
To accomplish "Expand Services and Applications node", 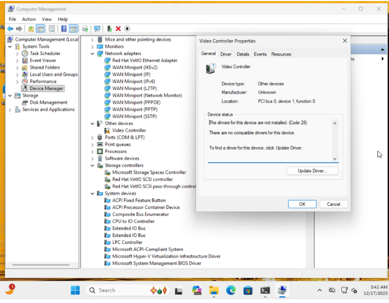I will click(10, 110).
